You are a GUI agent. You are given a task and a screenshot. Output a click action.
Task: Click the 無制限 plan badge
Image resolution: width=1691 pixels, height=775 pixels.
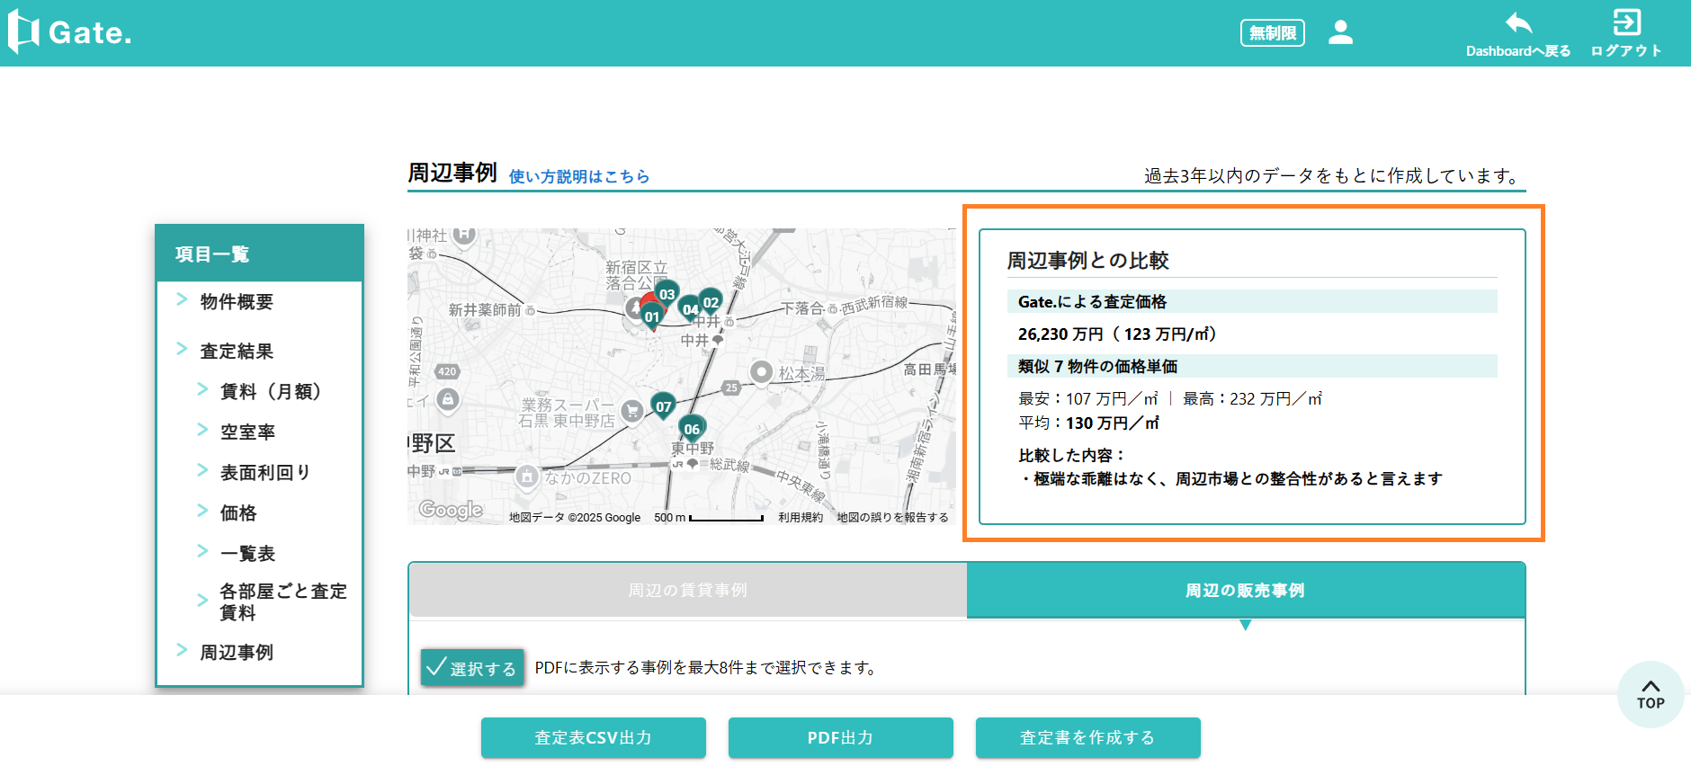click(1272, 33)
